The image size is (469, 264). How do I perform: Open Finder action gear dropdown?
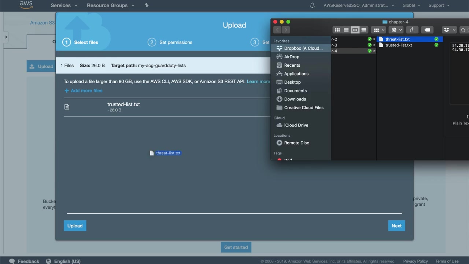(x=396, y=30)
